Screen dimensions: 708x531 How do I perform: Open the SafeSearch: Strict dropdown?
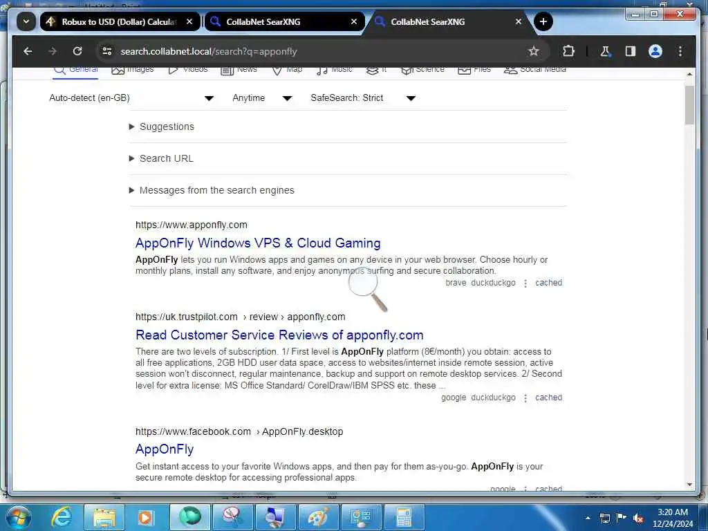(363, 98)
